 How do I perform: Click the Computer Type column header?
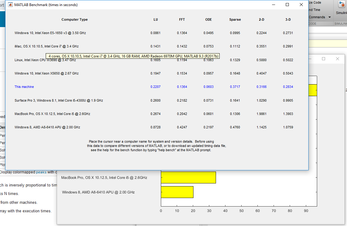74,19
